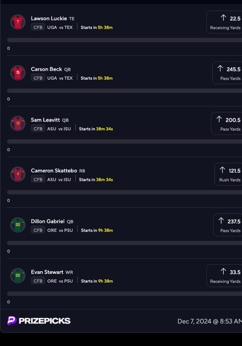
Task: Click Evan Stewart's green jersey icon
Action: pyautogui.click(x=18, y=275)
